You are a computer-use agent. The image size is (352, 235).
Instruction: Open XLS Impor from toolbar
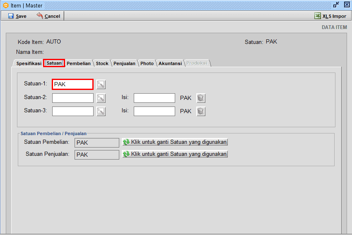[330, 16]
